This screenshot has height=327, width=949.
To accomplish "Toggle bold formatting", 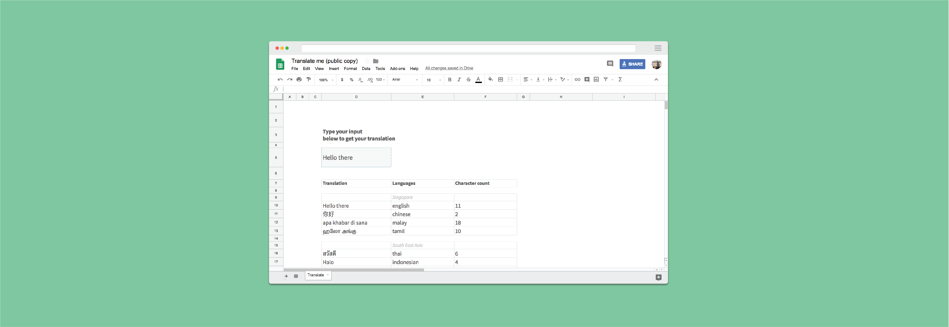I will (x=449, y=79).
